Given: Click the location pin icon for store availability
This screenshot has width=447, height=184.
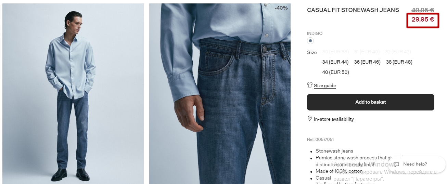Looking at the screenshot, I should tap(310, 118).
